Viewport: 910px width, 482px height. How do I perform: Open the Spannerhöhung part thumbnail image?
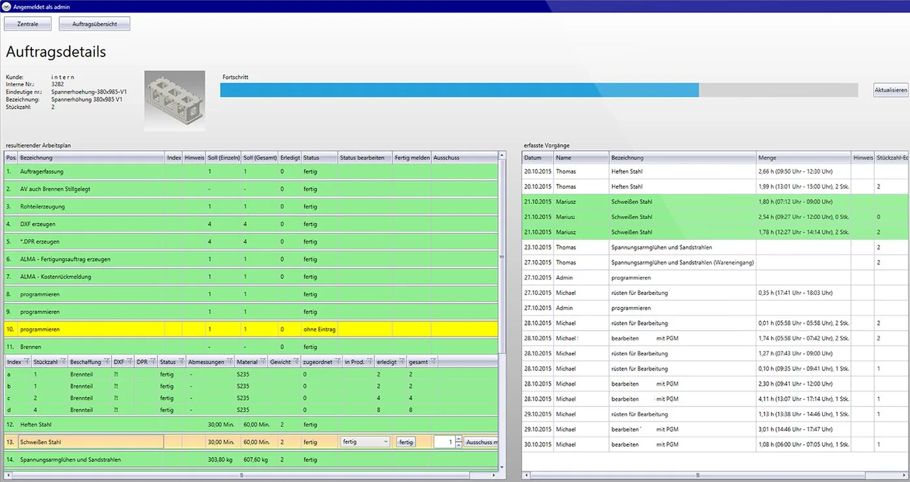pyautogui.click(x=174, y=101)
